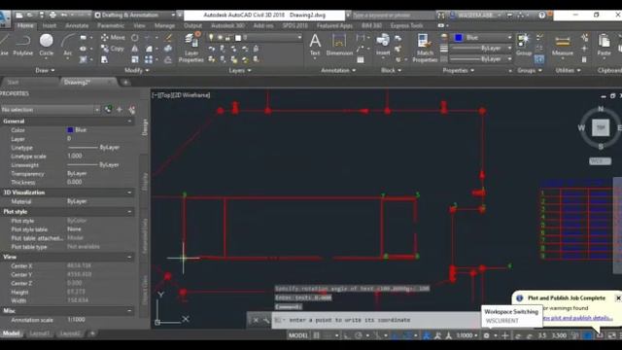Expand the Draw panel
Viewport: 622px width, 350px height.
[x=45, y=70]
